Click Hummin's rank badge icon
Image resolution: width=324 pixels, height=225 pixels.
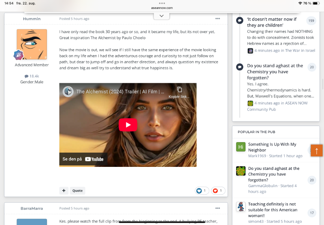coord(19,55)
